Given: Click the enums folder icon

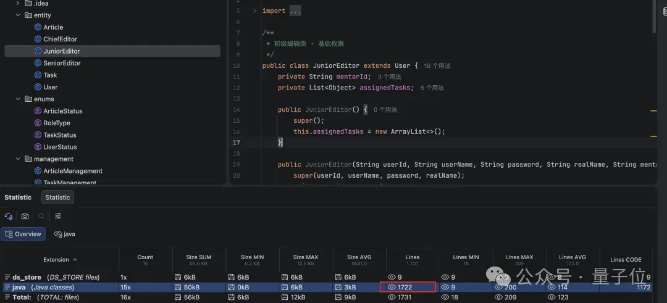Looking at the screenshot, I should tap(28, 99).
